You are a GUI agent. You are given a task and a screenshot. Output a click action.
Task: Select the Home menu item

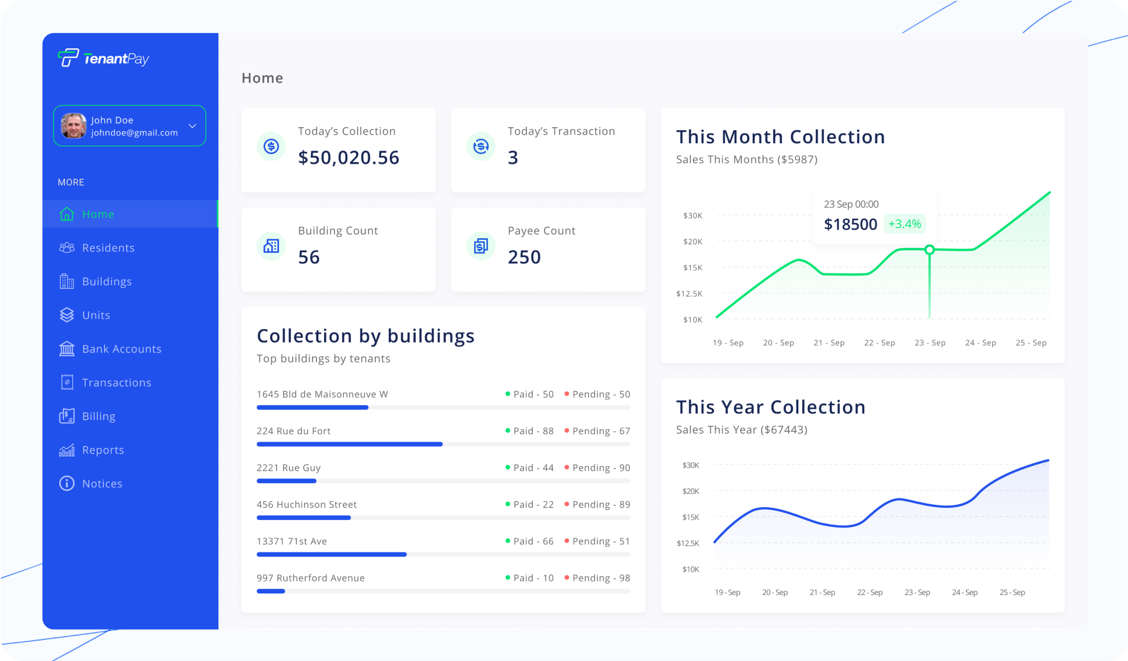(98, 214)
